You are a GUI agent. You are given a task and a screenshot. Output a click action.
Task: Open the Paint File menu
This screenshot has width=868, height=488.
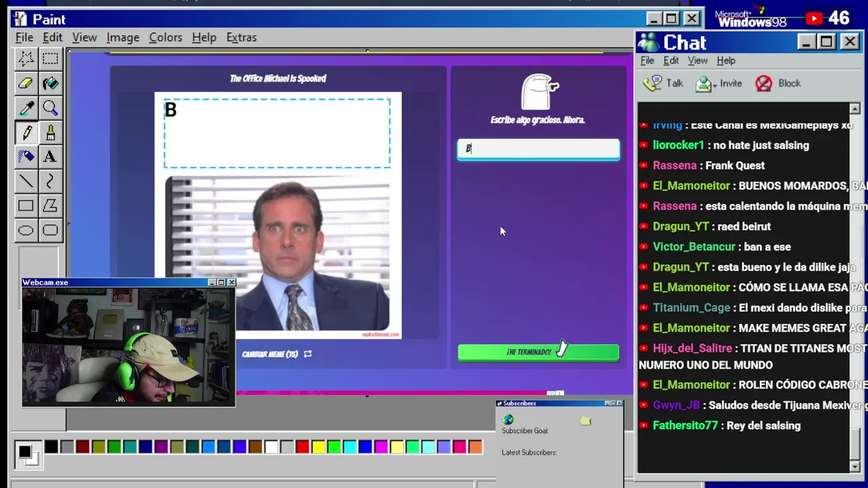click(x=24, y=37)
